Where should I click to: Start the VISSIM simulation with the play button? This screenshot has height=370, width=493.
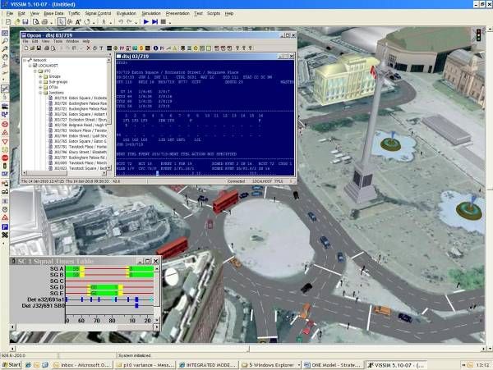point(146,21)
